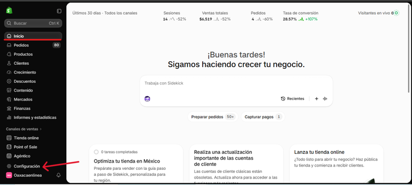Open Inicio in the sidebar
Viewport: 412px width, 185px height.
33,36
